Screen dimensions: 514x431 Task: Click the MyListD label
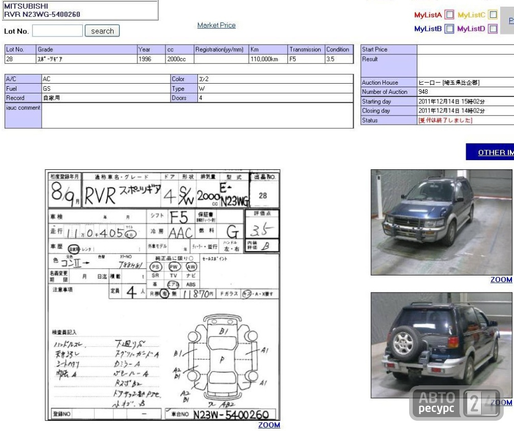(x=471, y=29)
